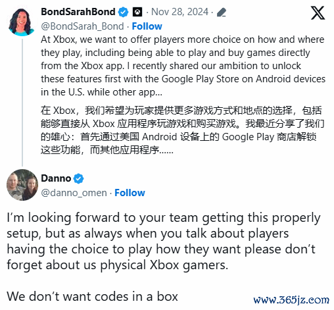This screenshot has height=310, width=334.
Task: Follow the @BondSarah_Bond account
Action: (147, 26)
